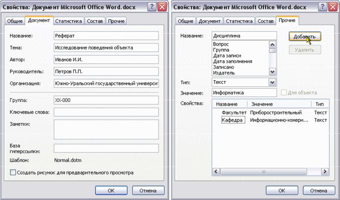340x200 pixels.
Task: Select Записано in the name list
Action: (x=223, y=67)
